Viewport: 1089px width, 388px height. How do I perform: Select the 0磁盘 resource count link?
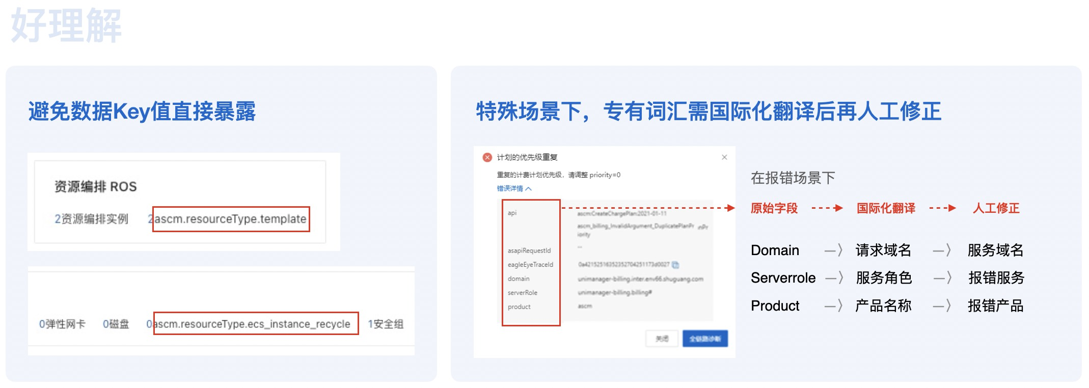[116, 324]
